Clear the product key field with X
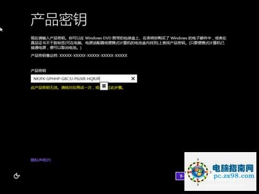The image size is (259, 194). pos(133,79)
